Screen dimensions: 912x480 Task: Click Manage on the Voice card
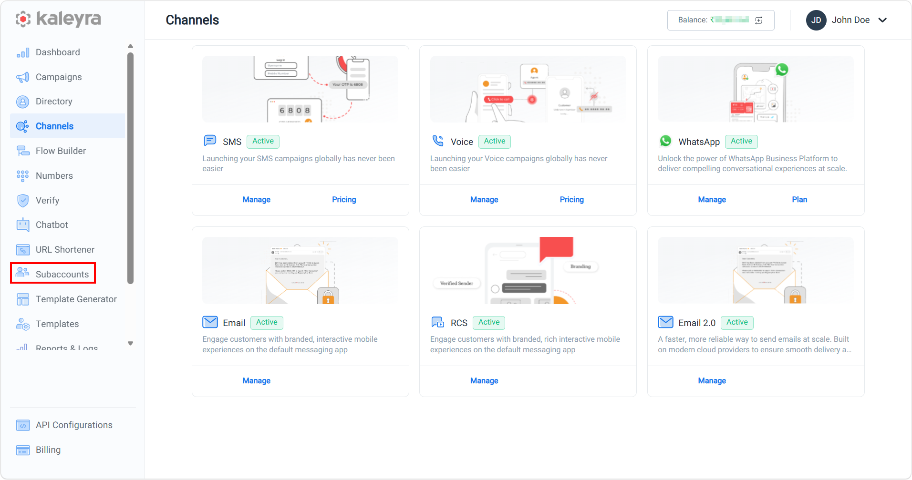(484, 200)
